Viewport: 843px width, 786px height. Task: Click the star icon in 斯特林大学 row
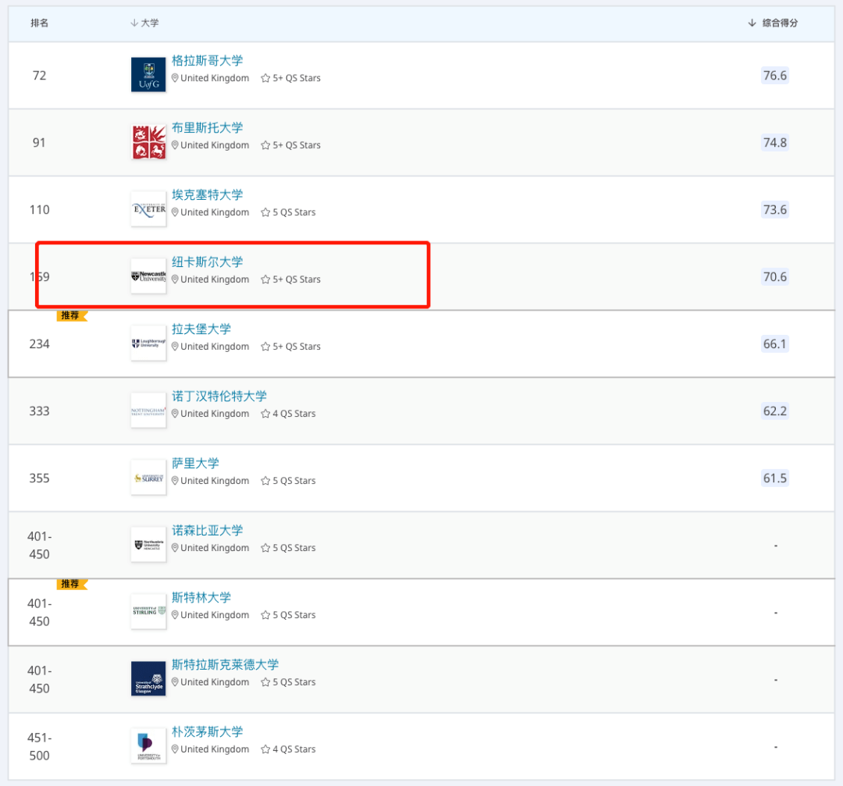[265, 616]
